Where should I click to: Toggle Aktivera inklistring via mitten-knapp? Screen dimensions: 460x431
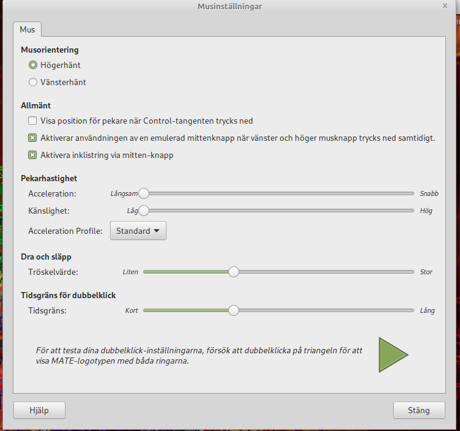(x=32, y=156)
